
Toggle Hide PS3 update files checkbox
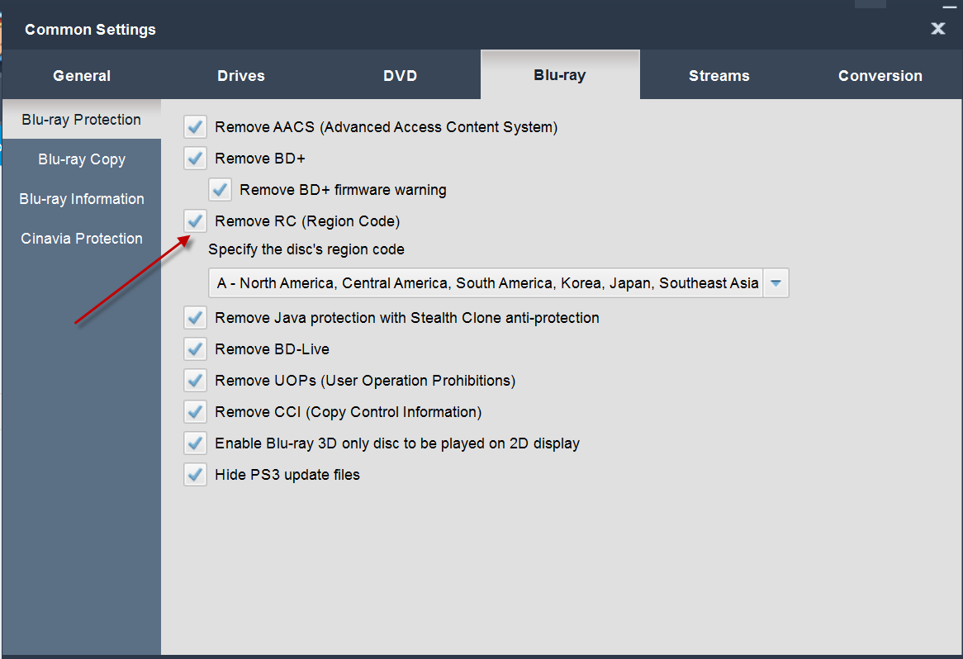(x=196, y=475)
